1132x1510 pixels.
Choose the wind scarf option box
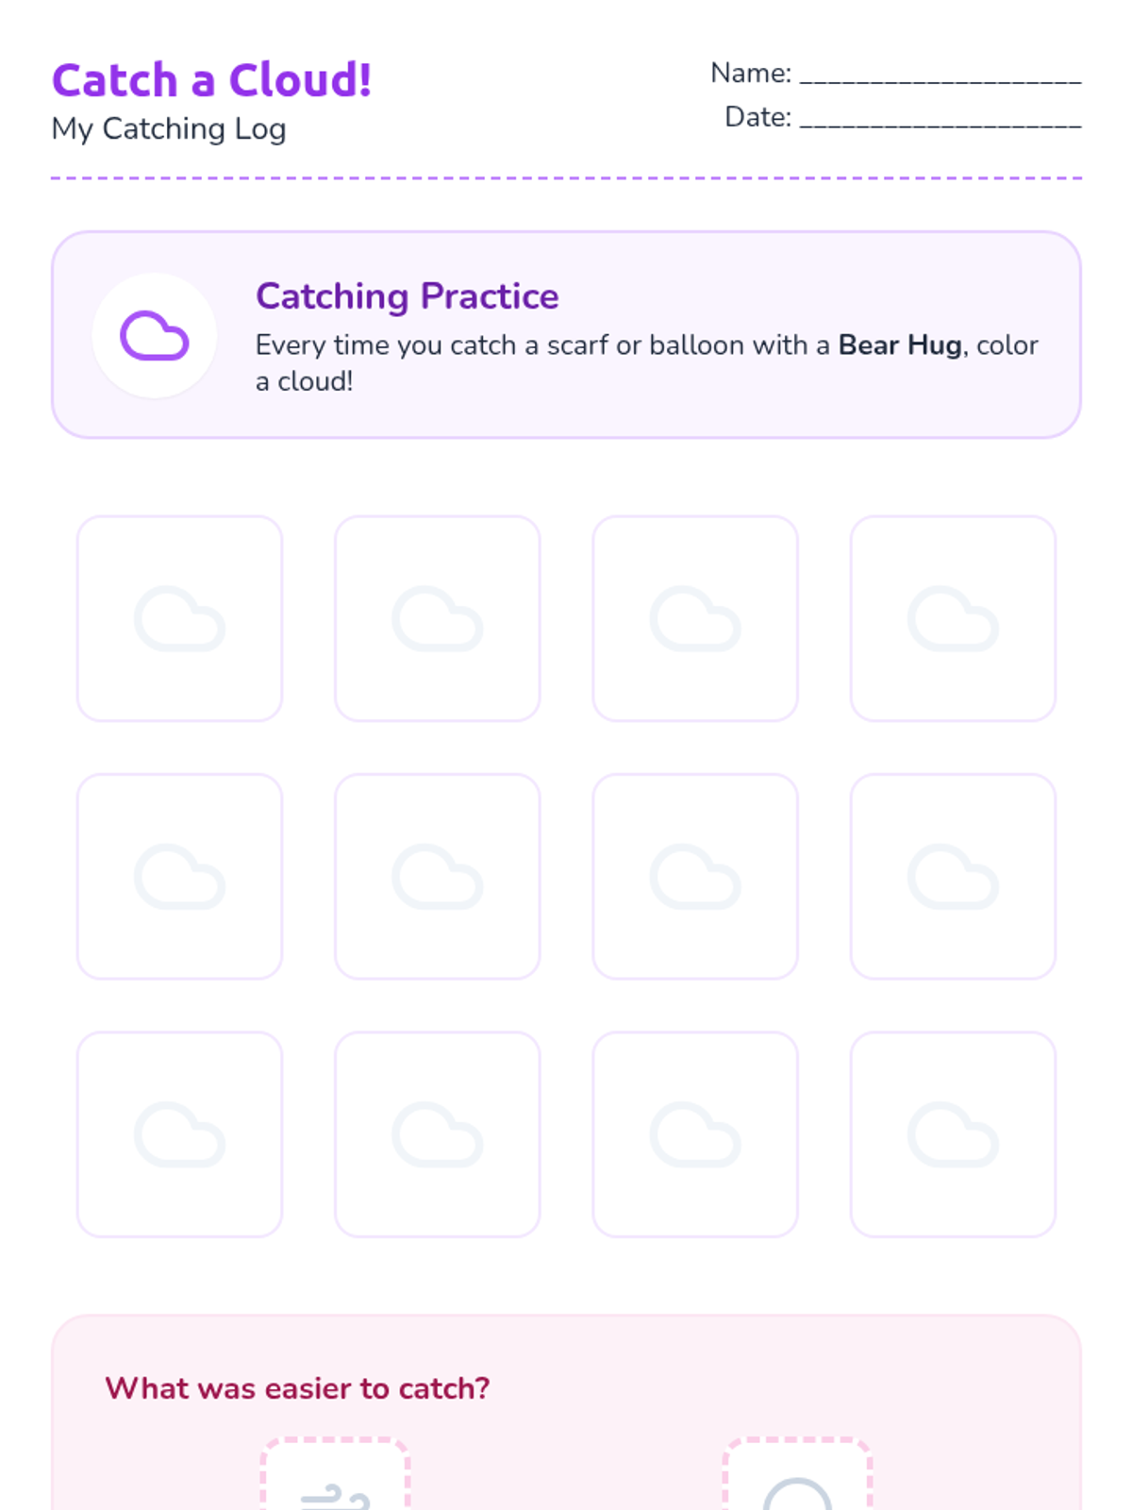click(335, 1474)
